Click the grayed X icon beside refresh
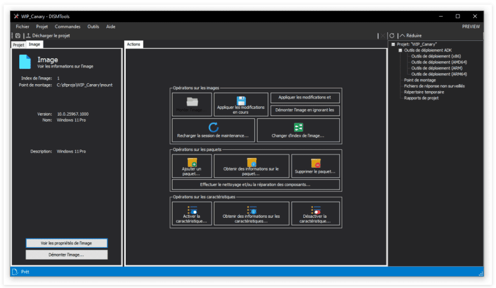 pos(383,36)
